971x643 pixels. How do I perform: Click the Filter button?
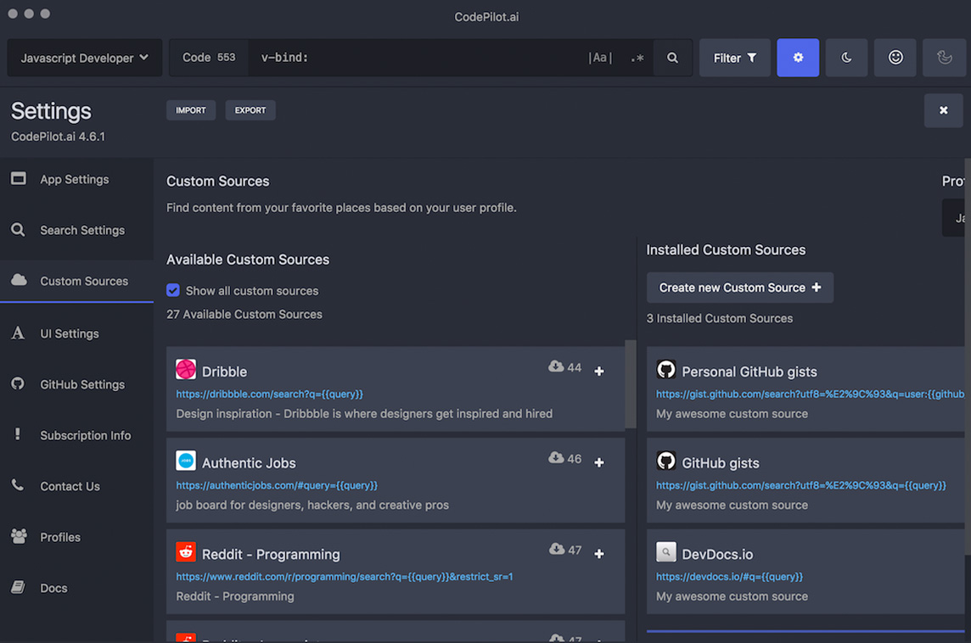coord(734,58)
